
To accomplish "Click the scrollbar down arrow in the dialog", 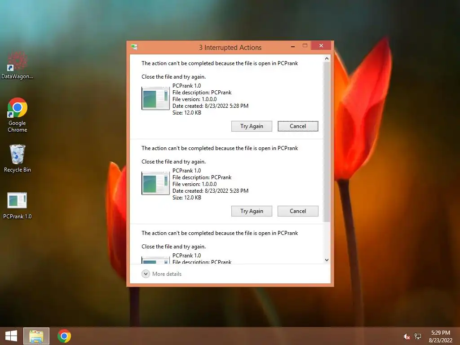I will point(327,260).
